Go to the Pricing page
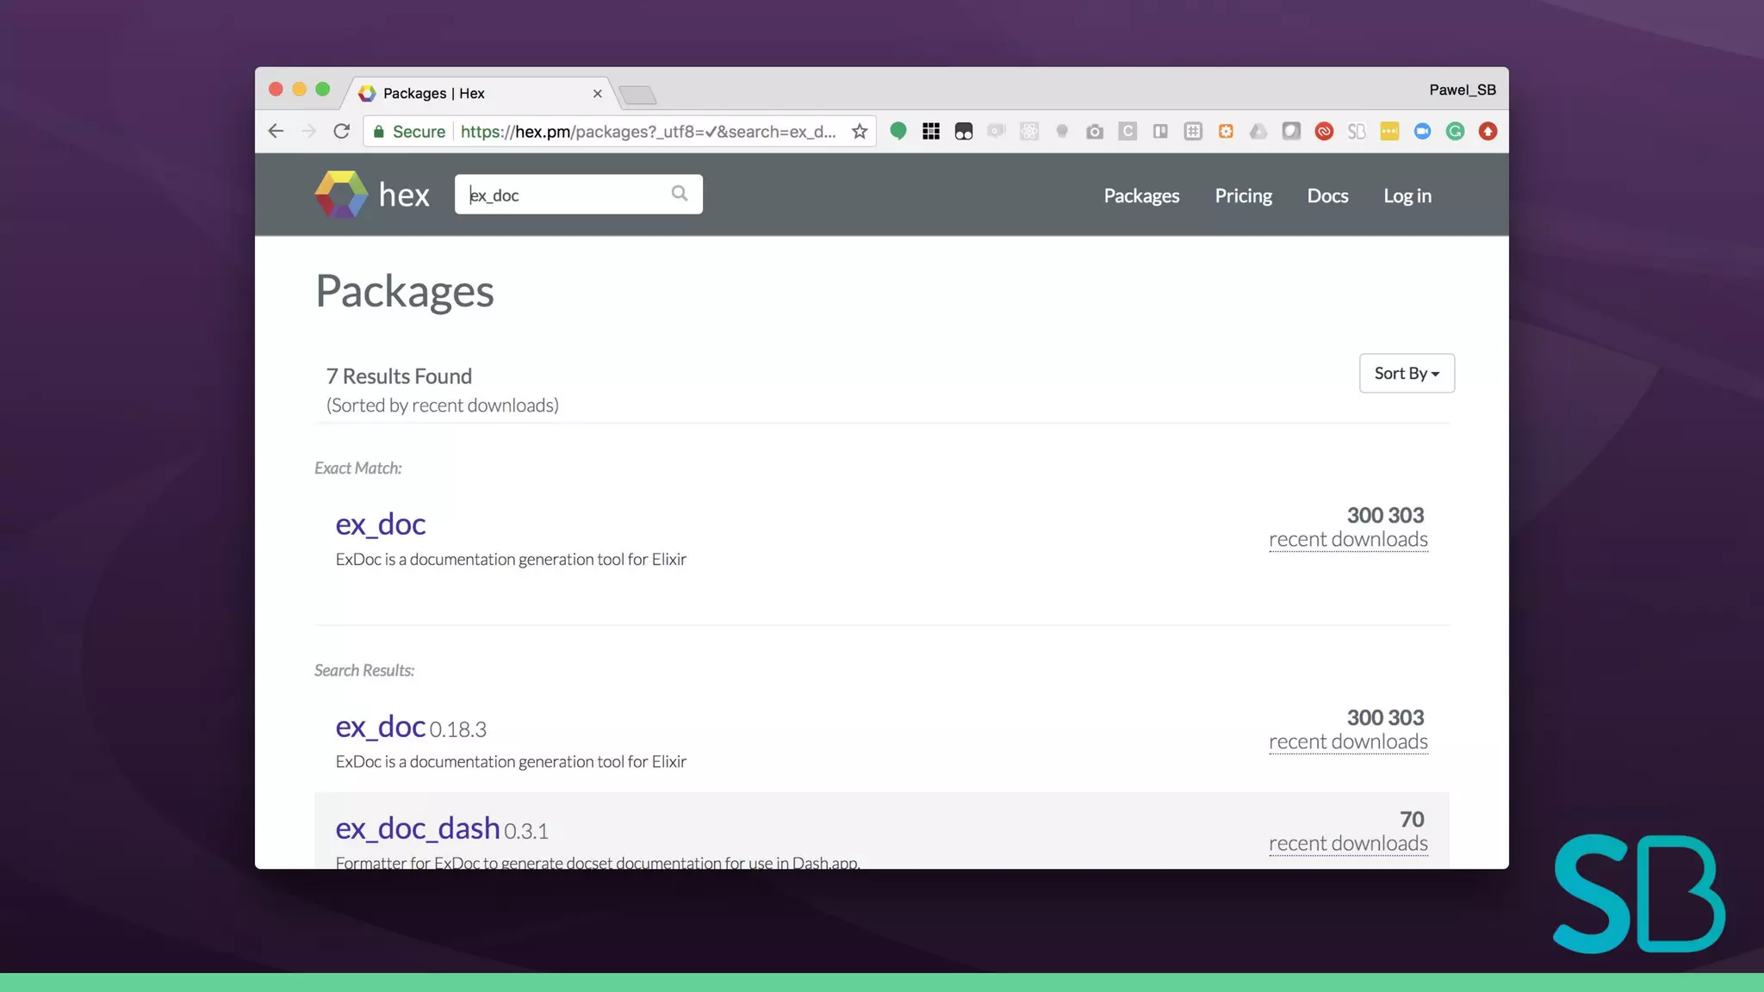Viewport: 1764px width, 992px height. click(x=1243, y=195)
